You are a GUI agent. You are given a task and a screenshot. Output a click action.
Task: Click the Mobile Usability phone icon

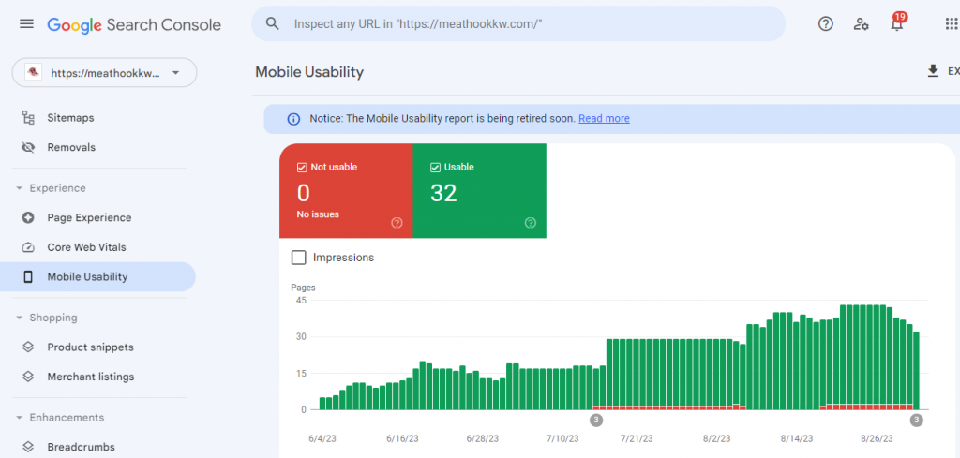[28, 277]
